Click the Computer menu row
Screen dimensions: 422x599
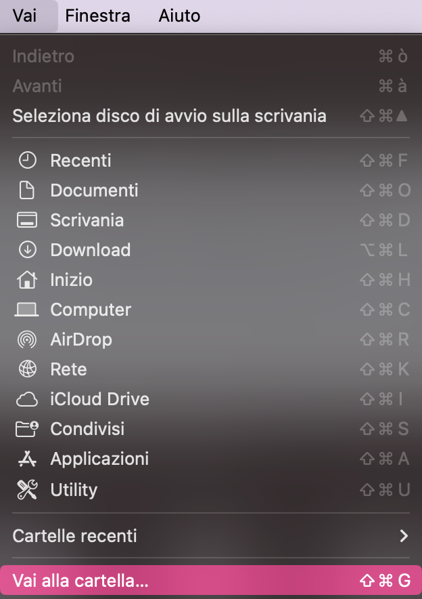[x=91, y=310]
